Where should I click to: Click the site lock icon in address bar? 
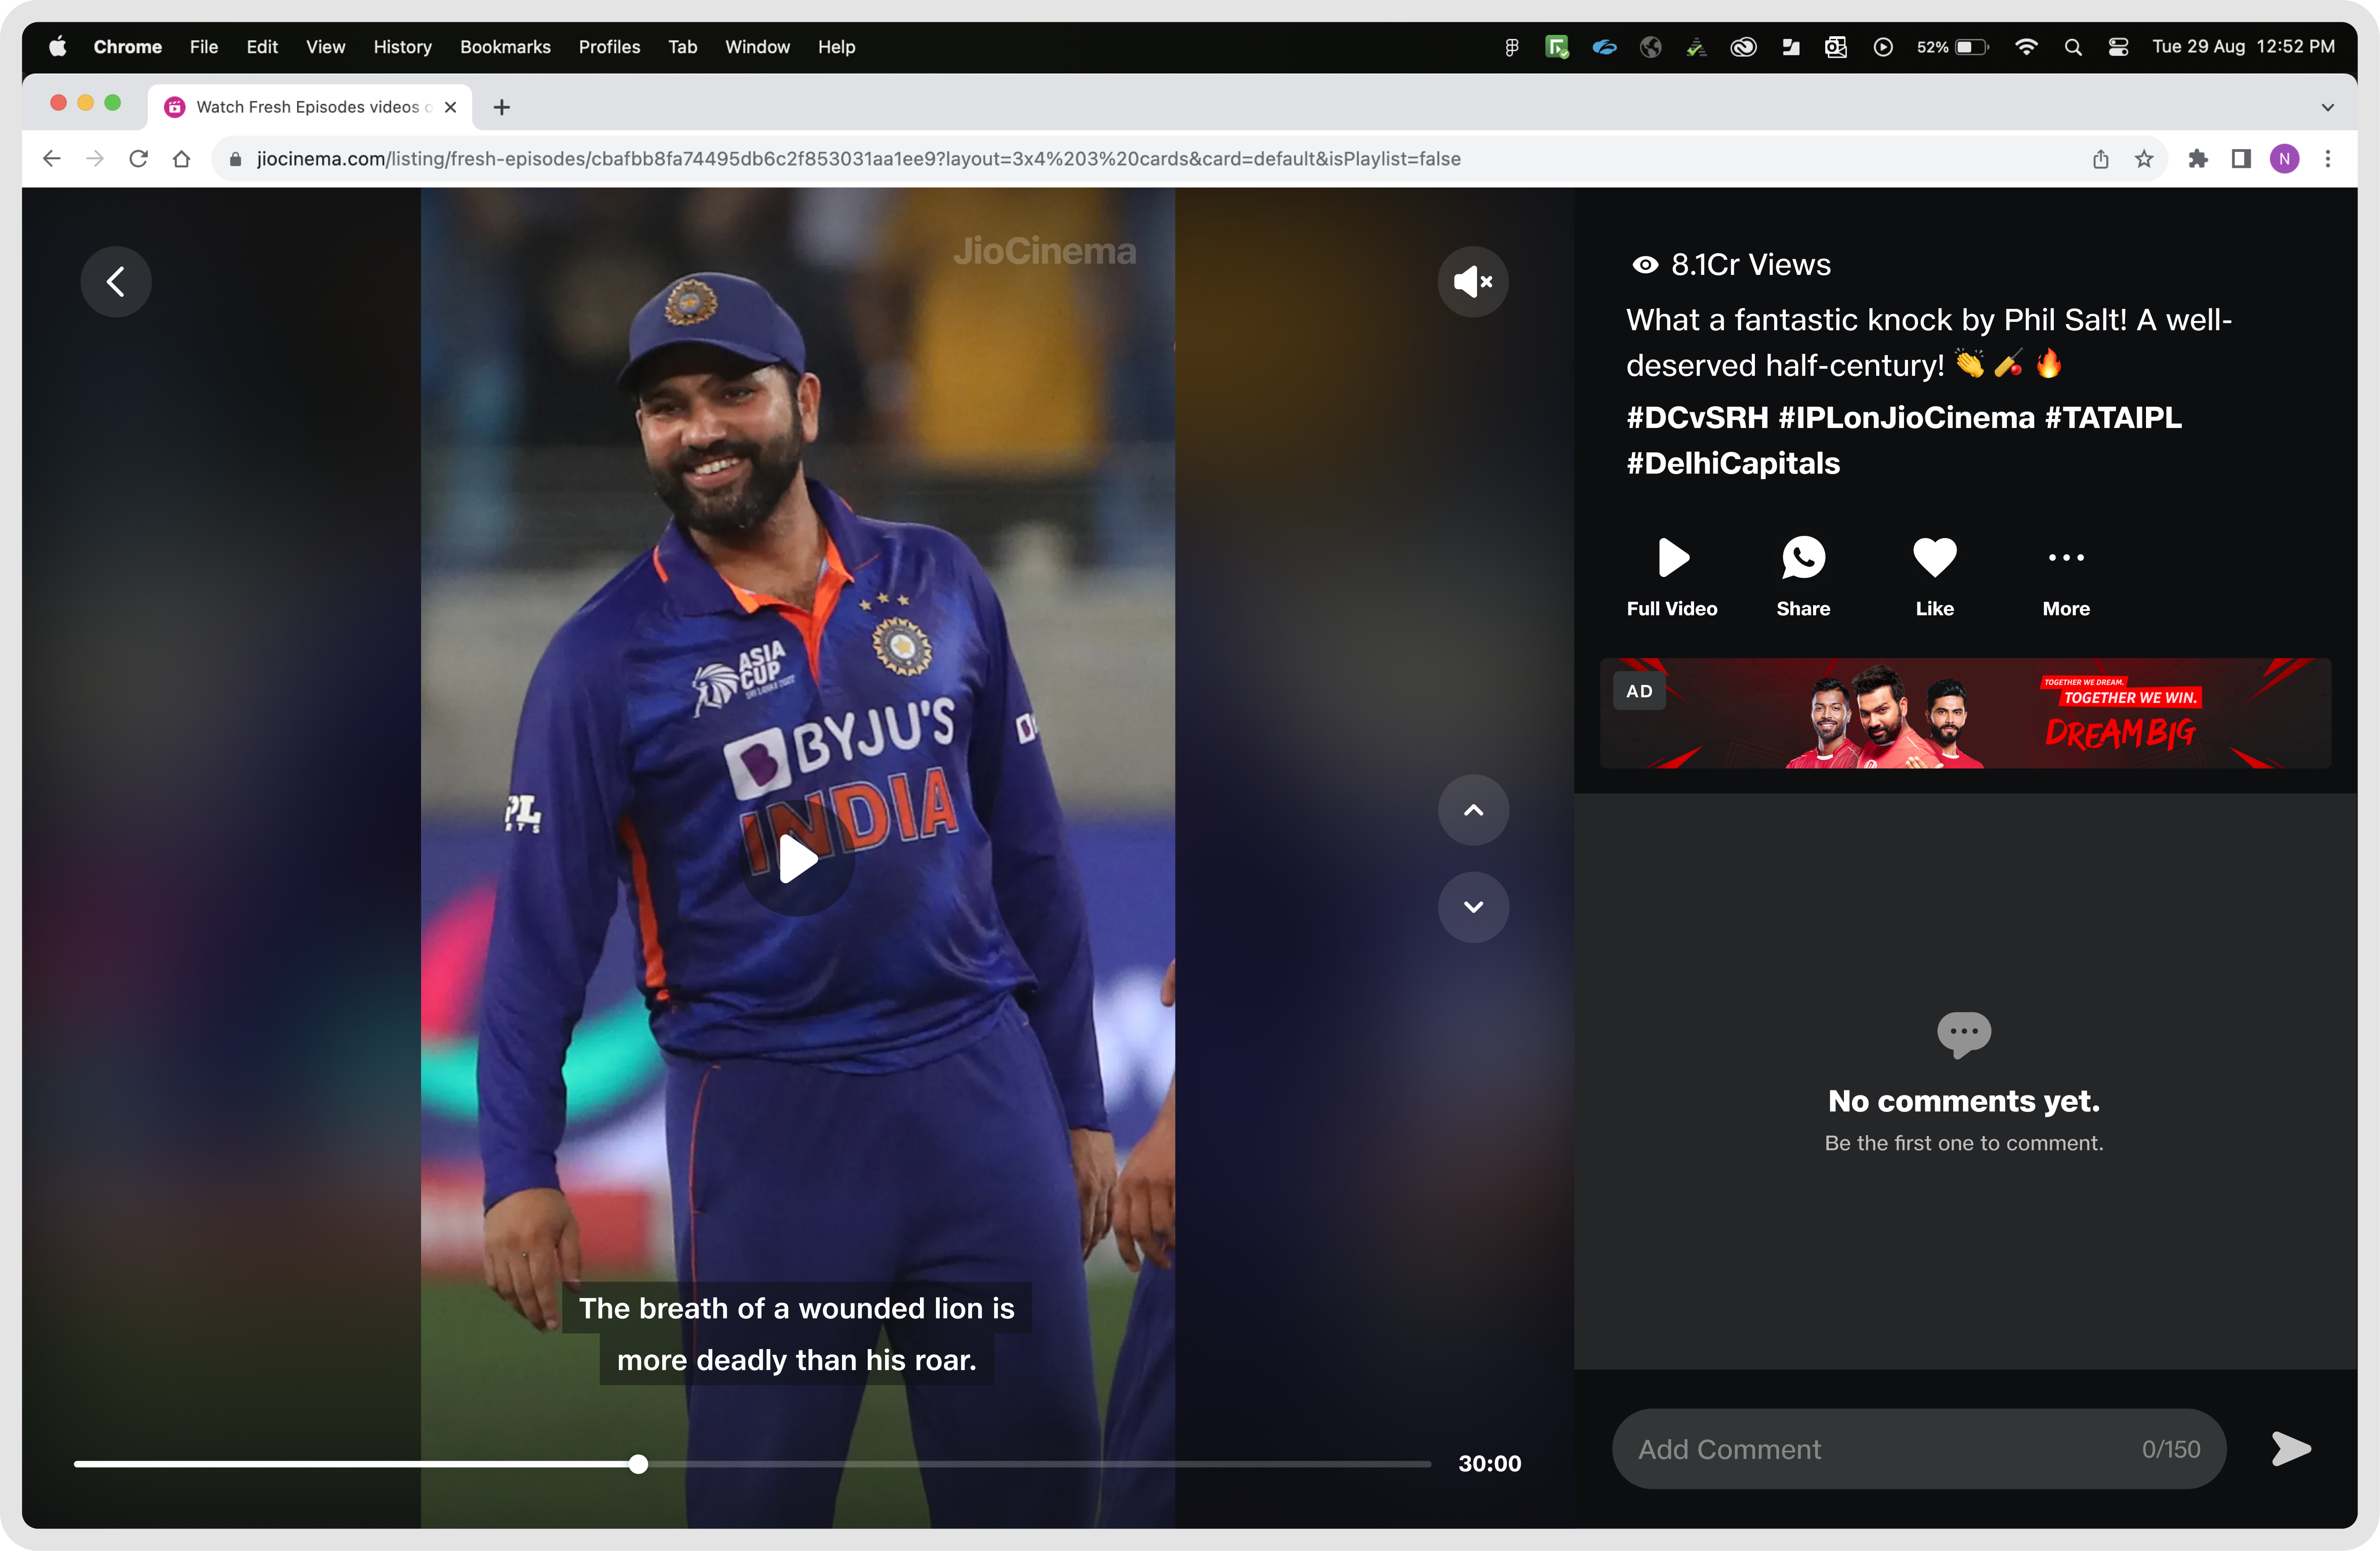coord(236,159)
